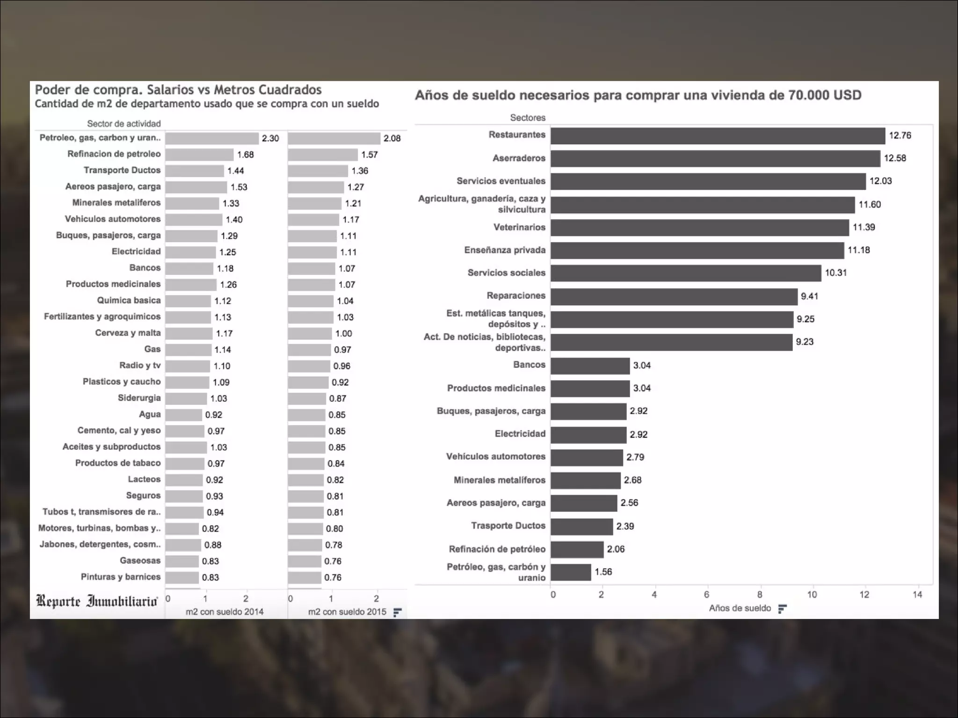The width and height of the screenshot is (958, 718).
Task: Select the Restaurantes bar showing 12.76
Action: pos(717,136)
